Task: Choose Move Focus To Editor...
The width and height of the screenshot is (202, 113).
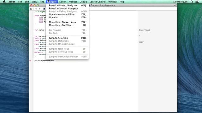Action: pyautogui.click(x=67, y=25)
